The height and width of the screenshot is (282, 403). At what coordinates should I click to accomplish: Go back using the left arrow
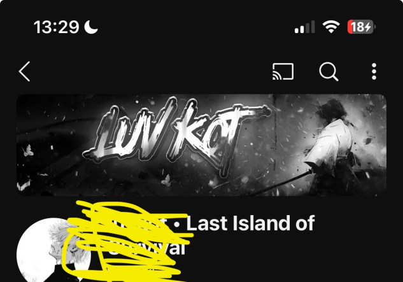(x=25, y=71)
